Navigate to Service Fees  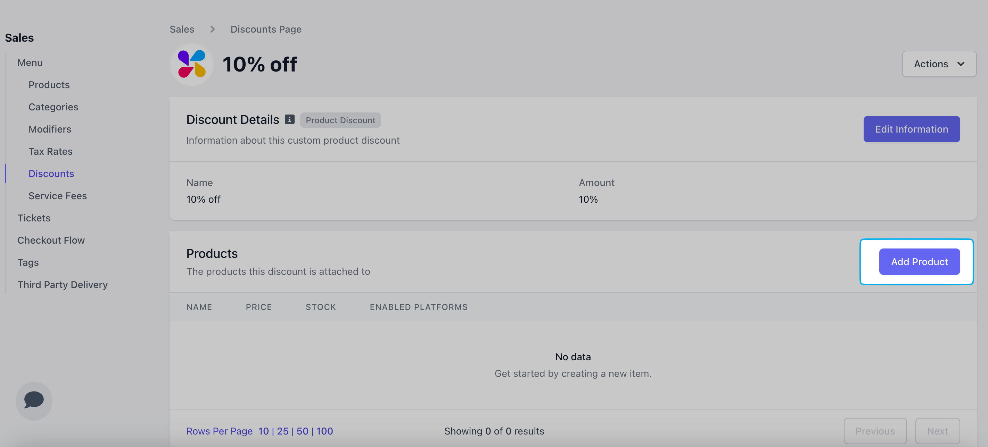click(58, 196)
